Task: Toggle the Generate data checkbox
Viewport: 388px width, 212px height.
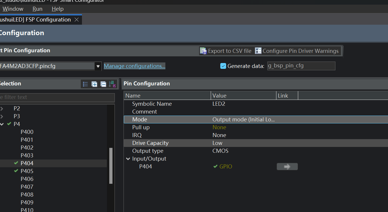Action: coord(223,66)
